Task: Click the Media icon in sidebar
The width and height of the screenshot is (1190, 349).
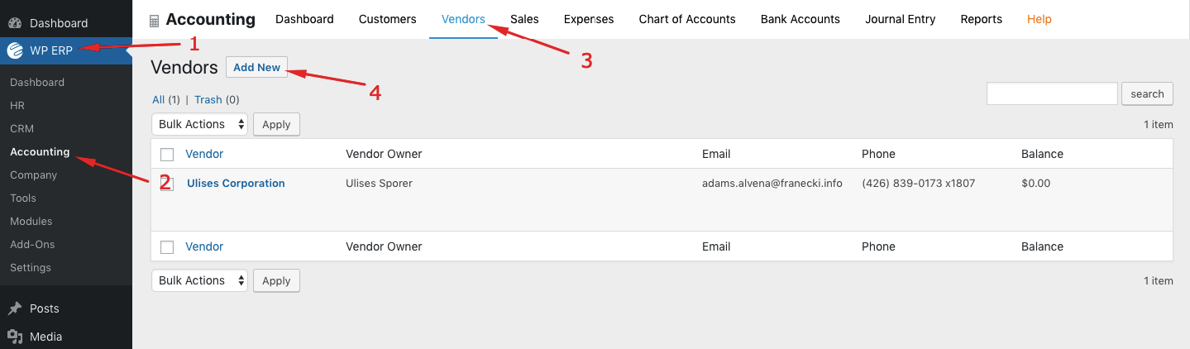Action: click(x=15, y=337)
